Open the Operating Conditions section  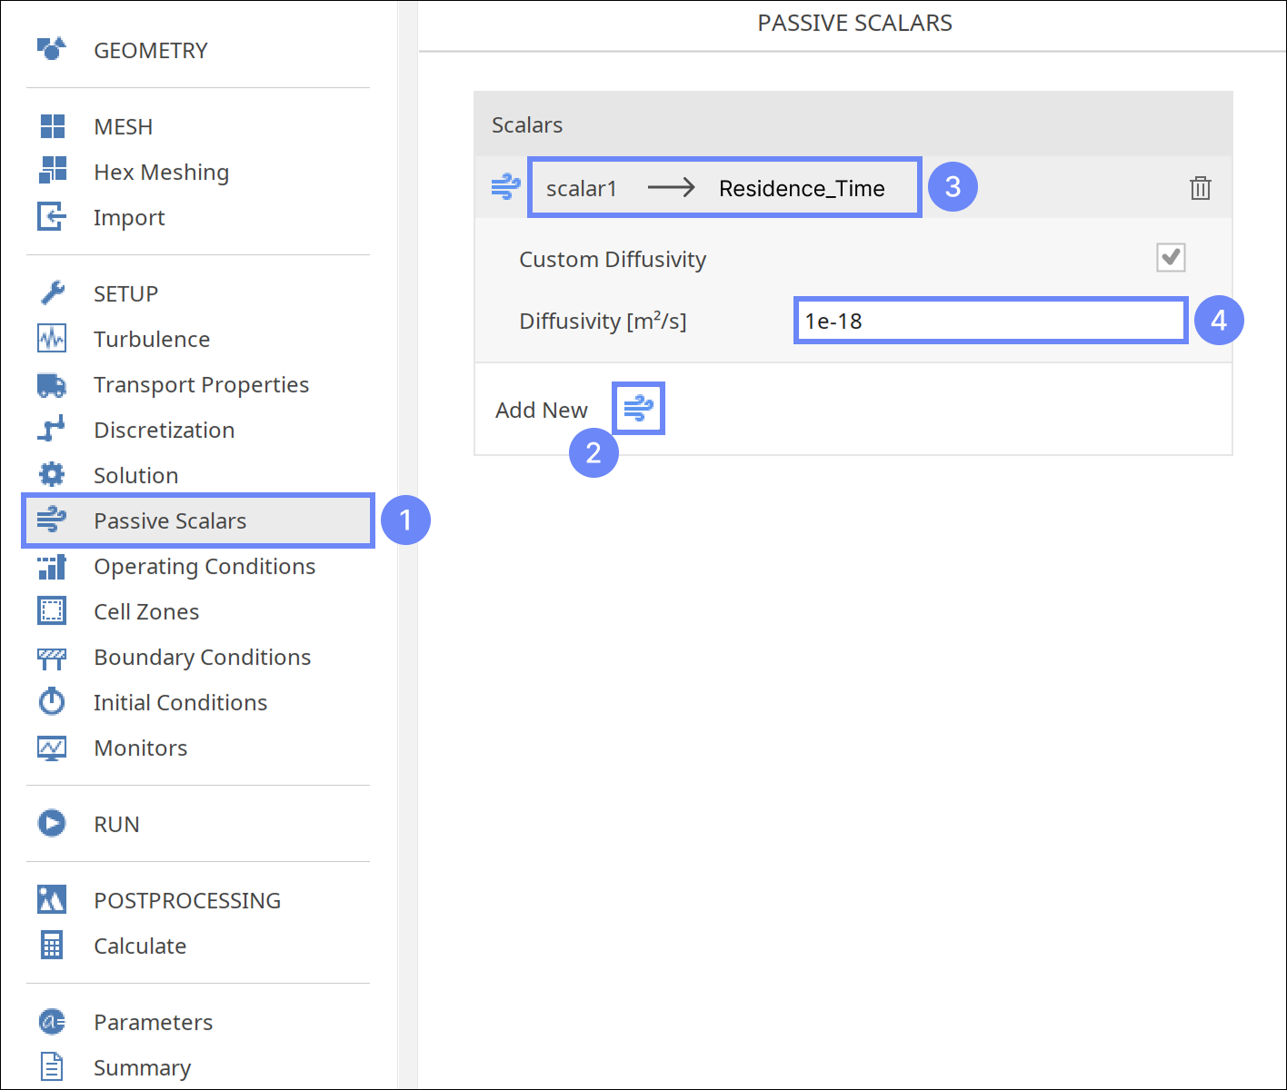pos(205,567)
